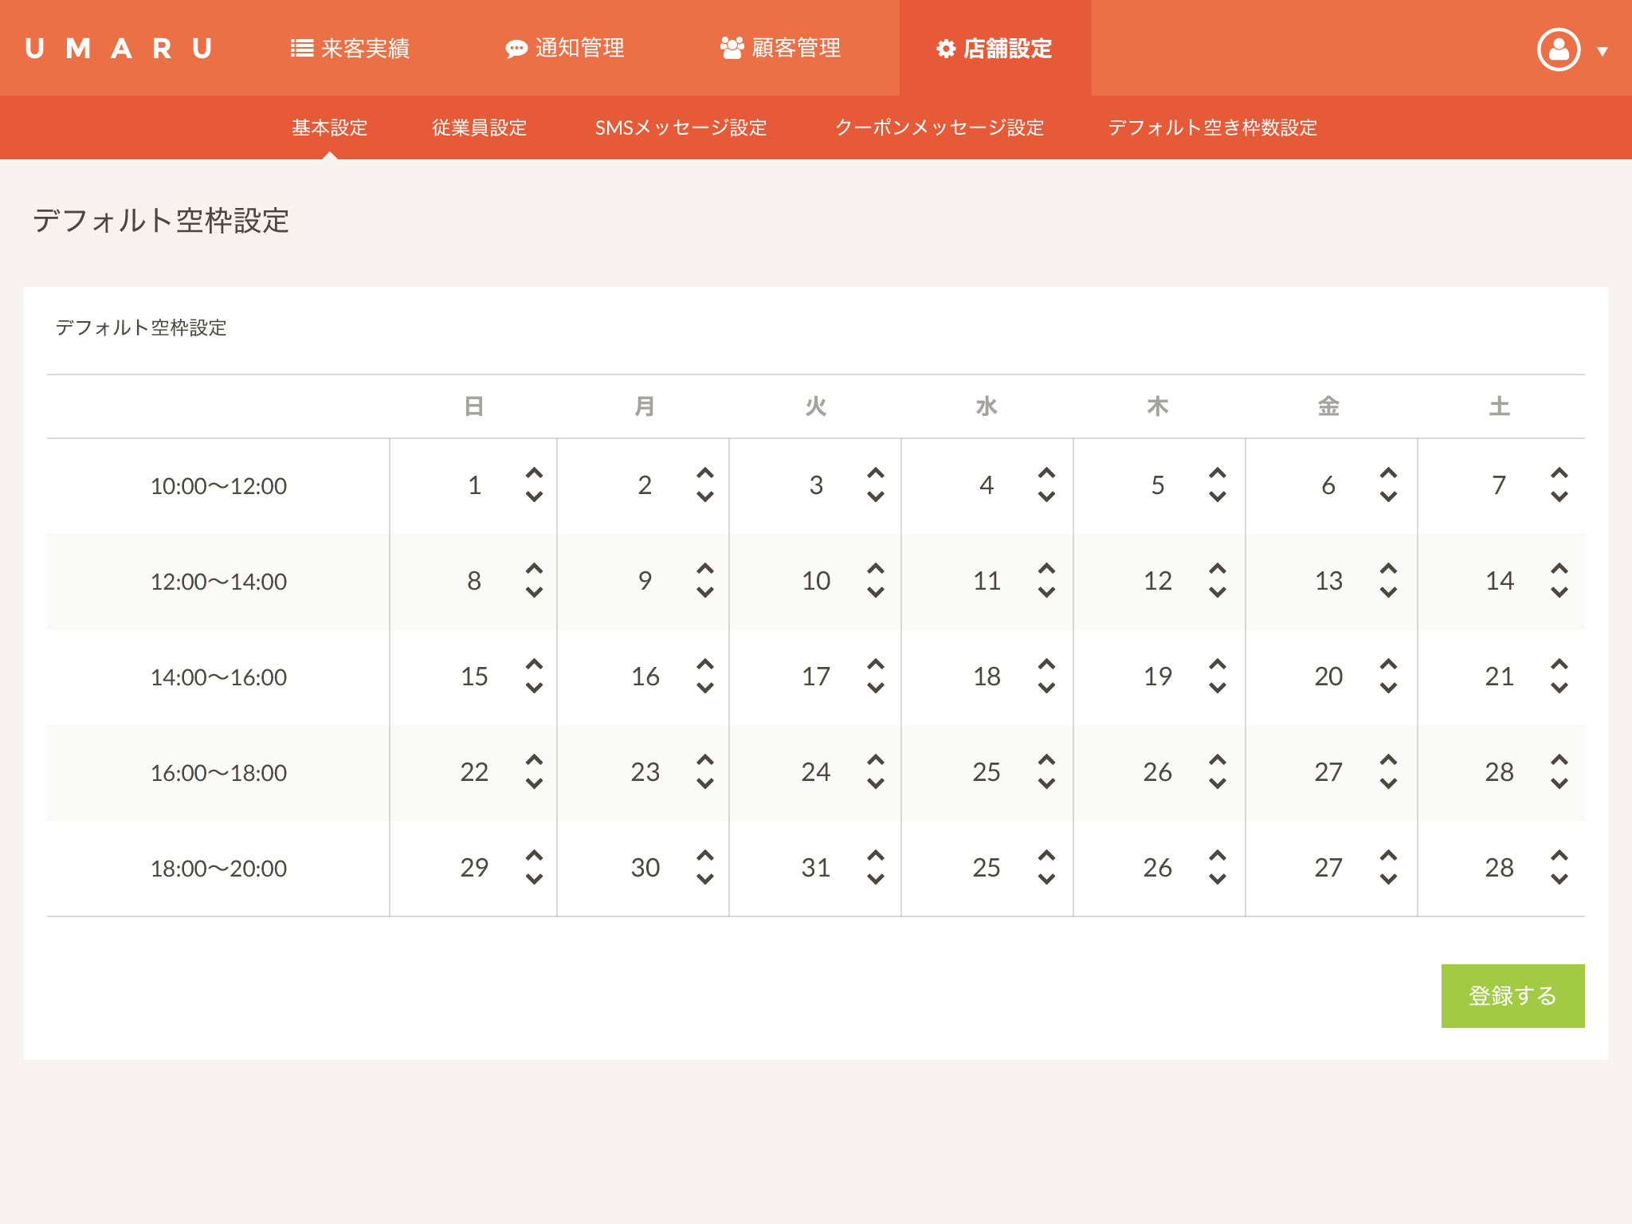Switch to 基本設定 tab
Screen dimensions: 1632x1224
[x=330, y=127]
